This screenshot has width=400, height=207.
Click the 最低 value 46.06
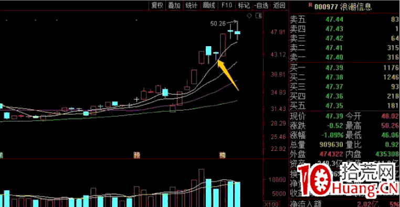click(x=390, y=135)
